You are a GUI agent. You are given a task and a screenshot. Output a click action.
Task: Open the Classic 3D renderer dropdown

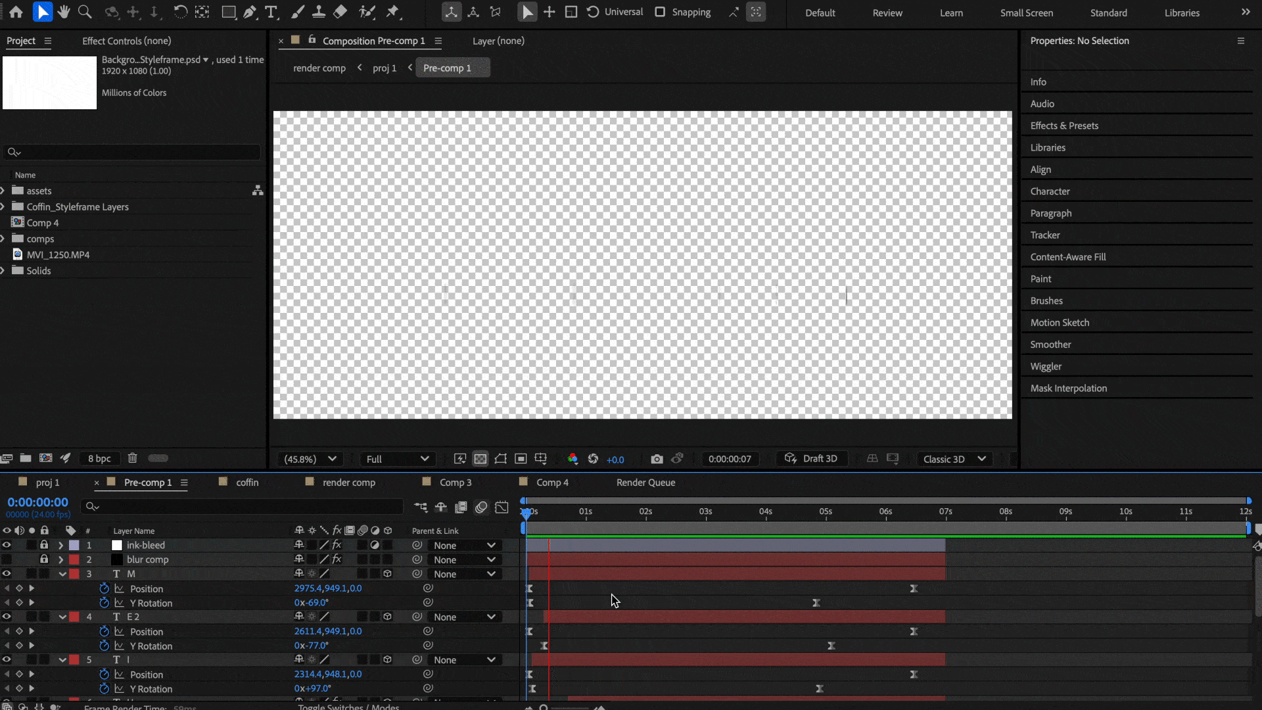click(x=954, y=459)
